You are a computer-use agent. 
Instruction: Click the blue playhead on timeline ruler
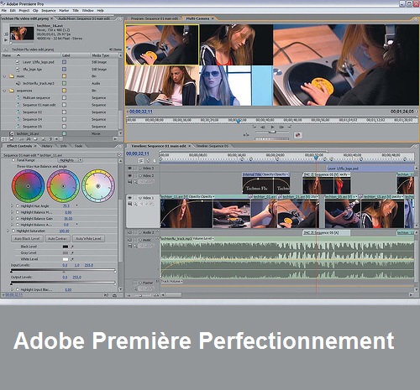pos(316,159)
